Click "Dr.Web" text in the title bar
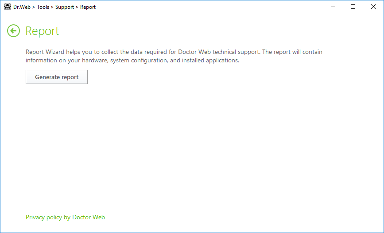Viewport: 384px width, 233px height. [x=22, y=7]
